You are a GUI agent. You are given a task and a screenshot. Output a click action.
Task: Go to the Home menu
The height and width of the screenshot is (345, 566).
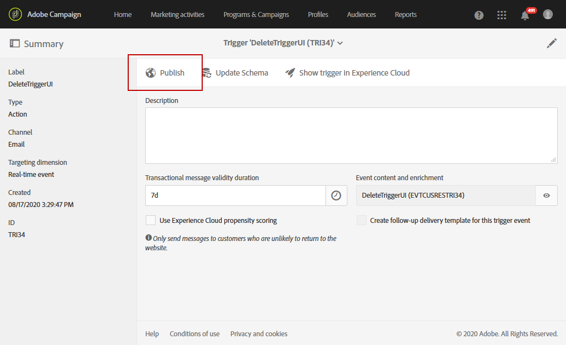pos(123,14)
